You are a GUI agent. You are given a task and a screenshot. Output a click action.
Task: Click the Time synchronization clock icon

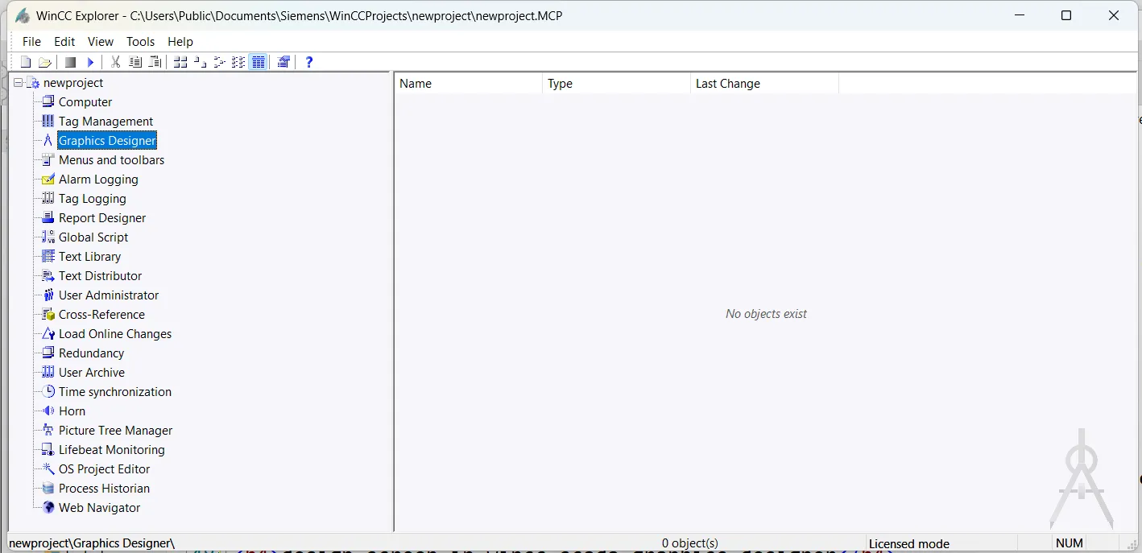point(48,391)
